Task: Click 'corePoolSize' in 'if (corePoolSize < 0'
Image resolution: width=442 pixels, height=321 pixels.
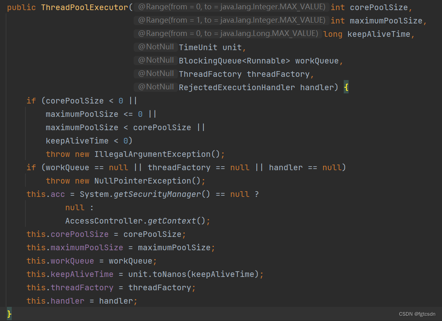Action: (x=75, y=101)
